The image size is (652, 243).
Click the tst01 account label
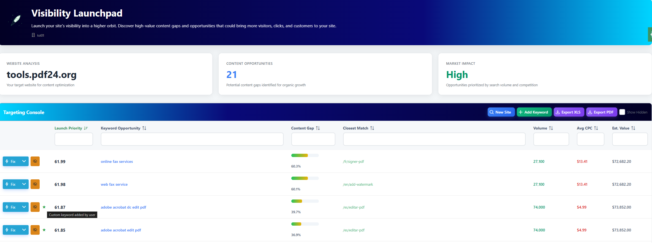(41, 35)
